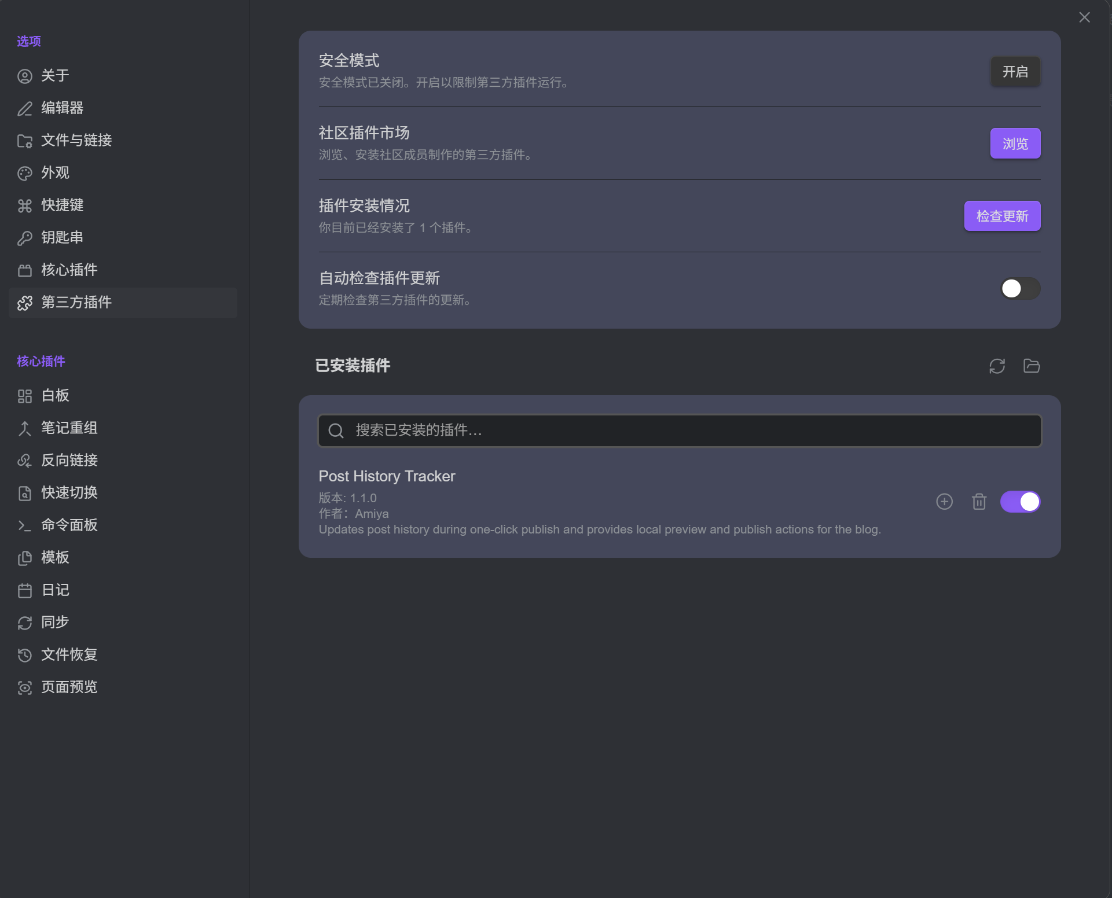Open the 编辑器 settings page
The height and width of the screenshot is (898, 1112).
coord(123,108)
